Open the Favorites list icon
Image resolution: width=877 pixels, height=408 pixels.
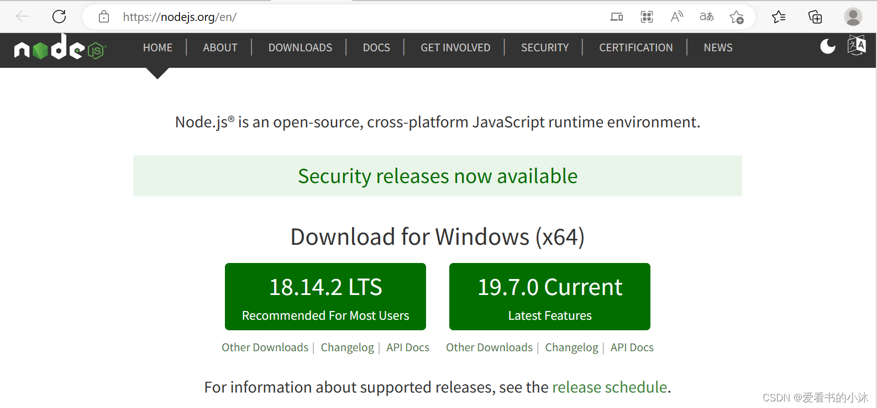779,17
